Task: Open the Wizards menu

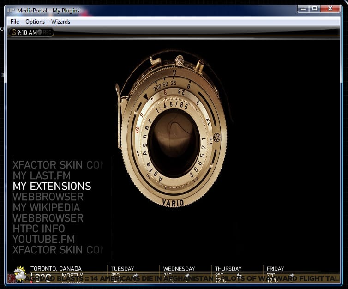Action: (x=60, y=22)
